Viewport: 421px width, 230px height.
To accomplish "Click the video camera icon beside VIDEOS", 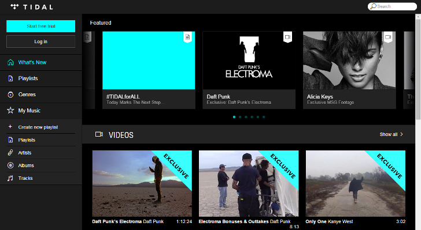I will (x=99, y=134).
